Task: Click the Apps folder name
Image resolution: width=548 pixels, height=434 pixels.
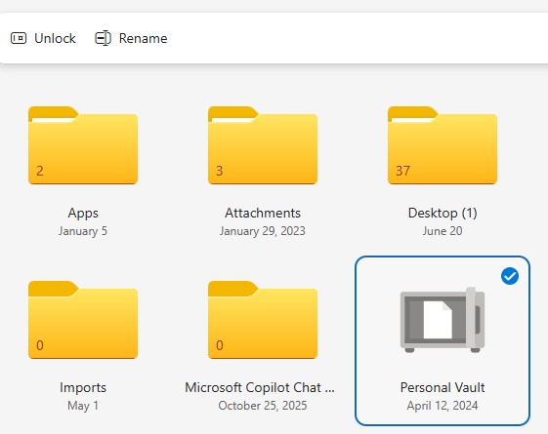Action: tap(83, 213)
